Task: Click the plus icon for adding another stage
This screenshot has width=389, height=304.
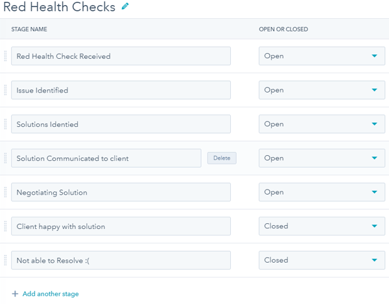Action: 15,294
